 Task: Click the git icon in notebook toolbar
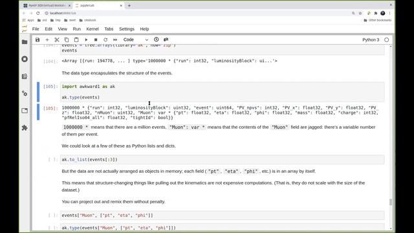click(166, 39)
